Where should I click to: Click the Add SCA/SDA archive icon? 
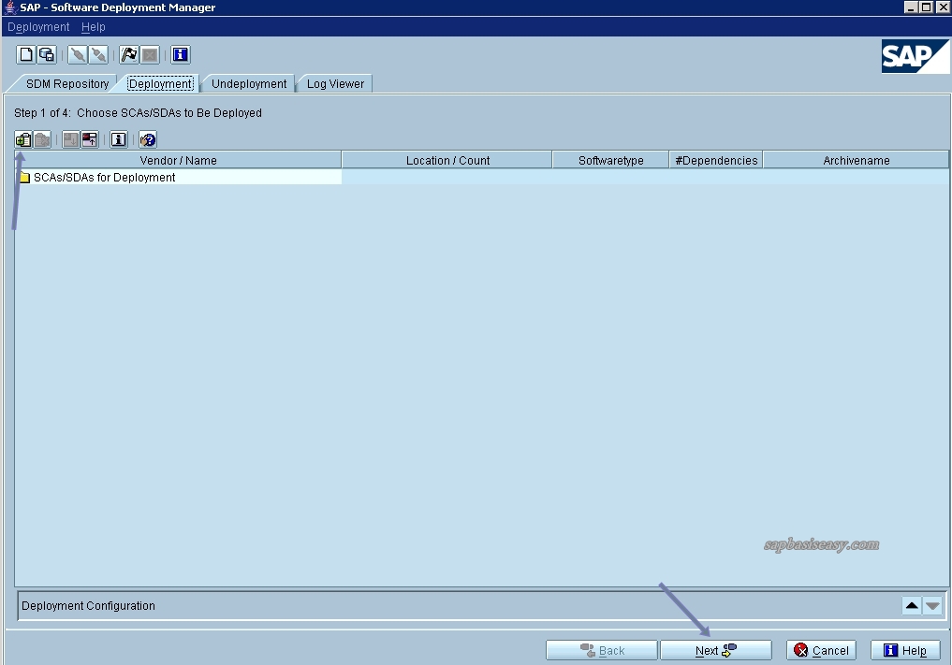click(x=23, y=138)
